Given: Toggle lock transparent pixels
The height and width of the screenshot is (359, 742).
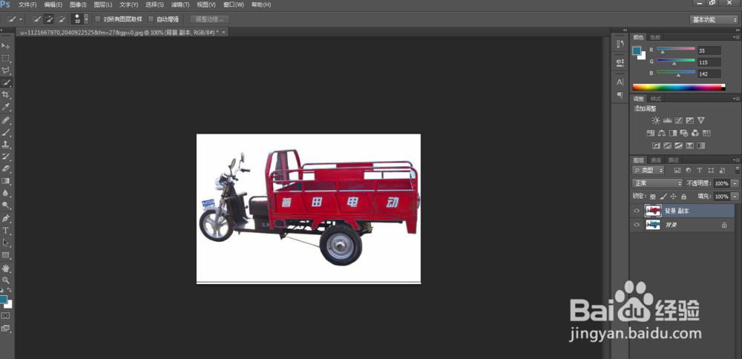Looking at the screenshot, I should [653, 197].
